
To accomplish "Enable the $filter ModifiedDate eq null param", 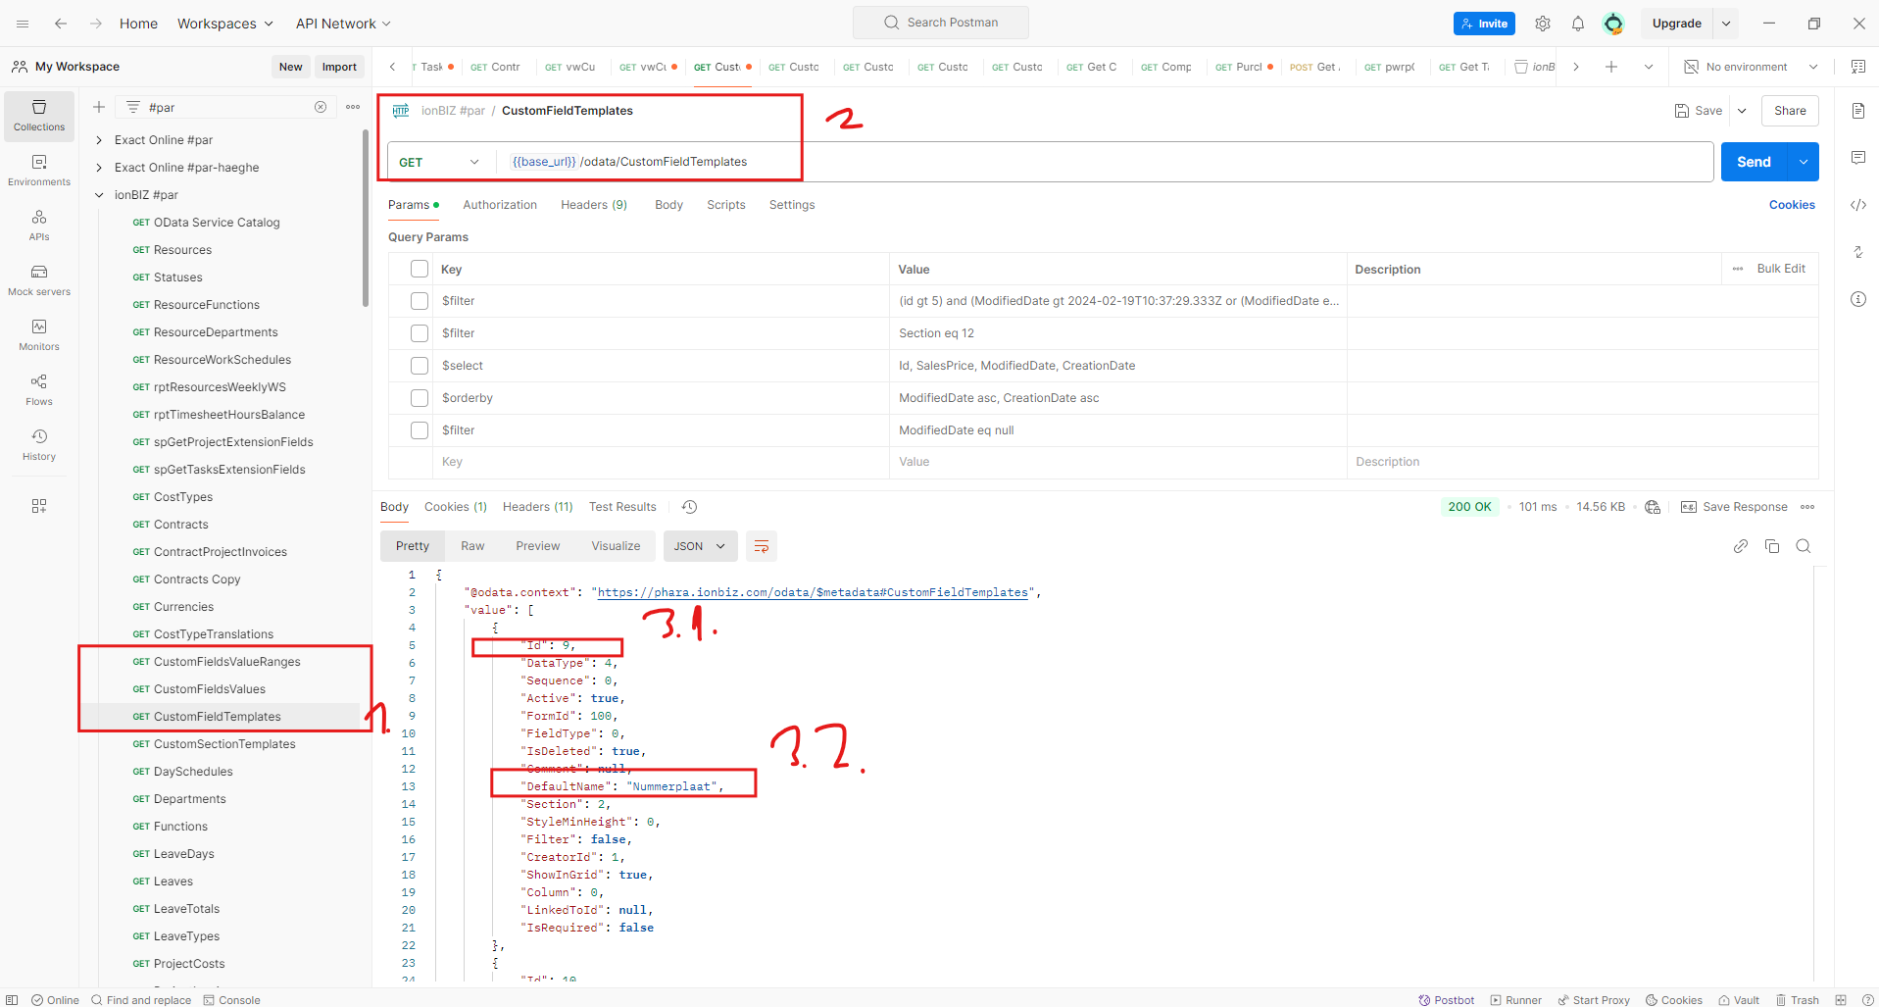I will coord(420,430).
